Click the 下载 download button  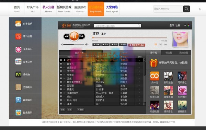[114, 45]
